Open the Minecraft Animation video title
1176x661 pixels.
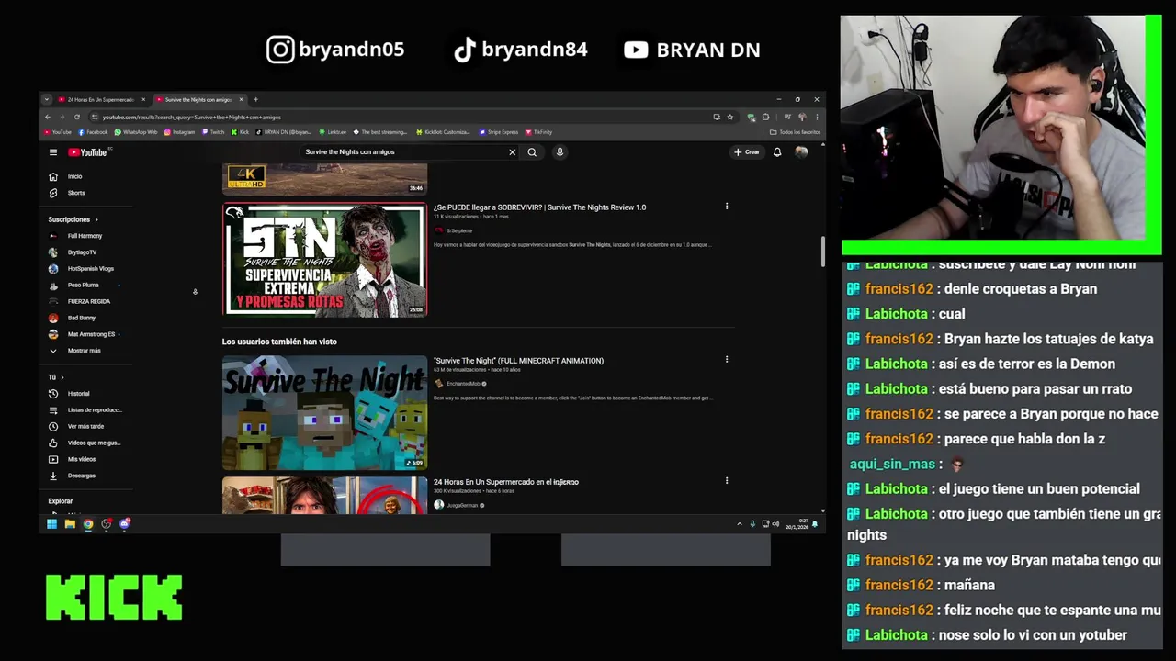point(518,361)
